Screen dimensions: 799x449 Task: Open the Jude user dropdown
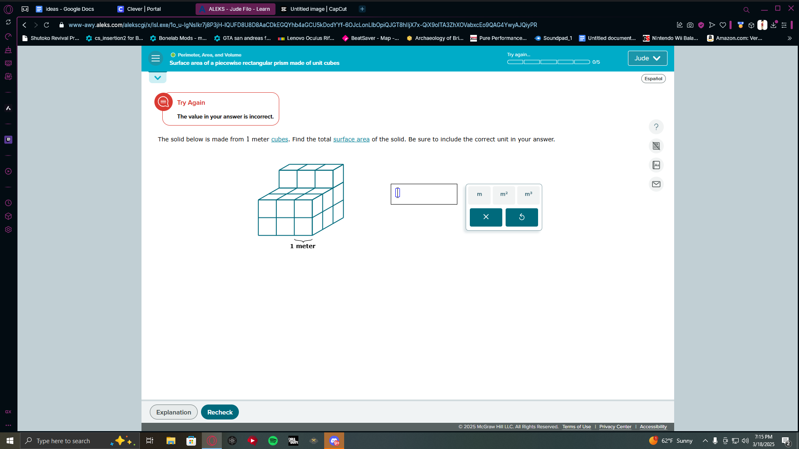pos(647,58)
